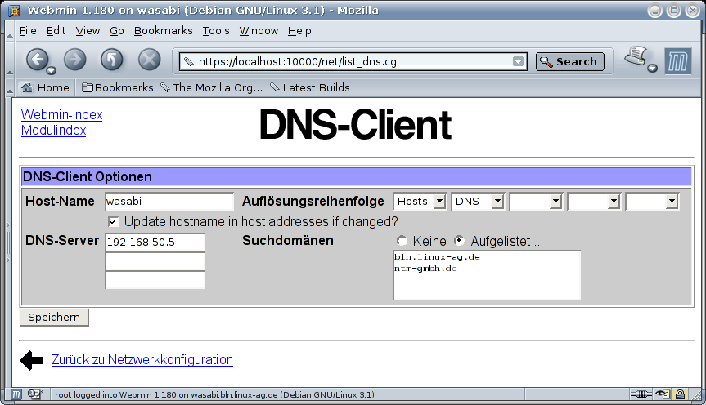This screenshot has height=405, width=706.
Task: Collapse the menu bar grippy handle
Action: pos(10,30)
